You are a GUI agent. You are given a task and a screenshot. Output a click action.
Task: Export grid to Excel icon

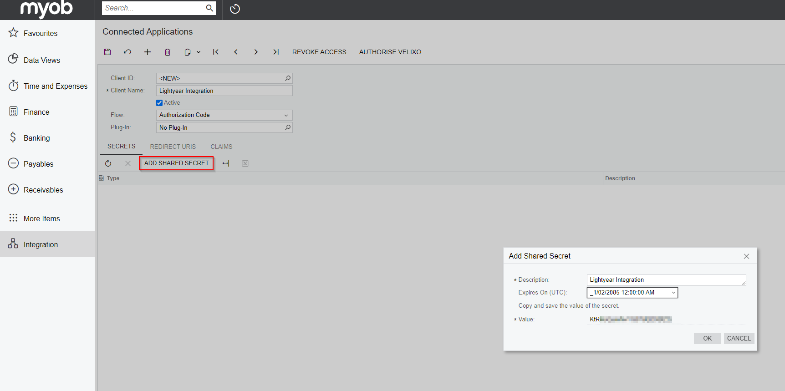245,163
